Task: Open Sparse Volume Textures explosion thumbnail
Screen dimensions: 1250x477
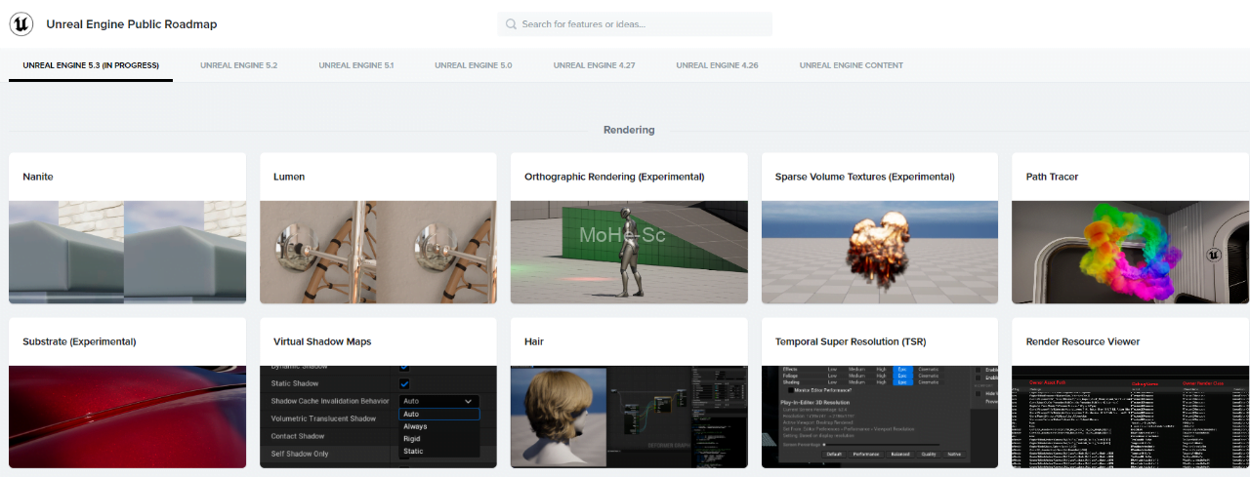Action: point(879,252)
